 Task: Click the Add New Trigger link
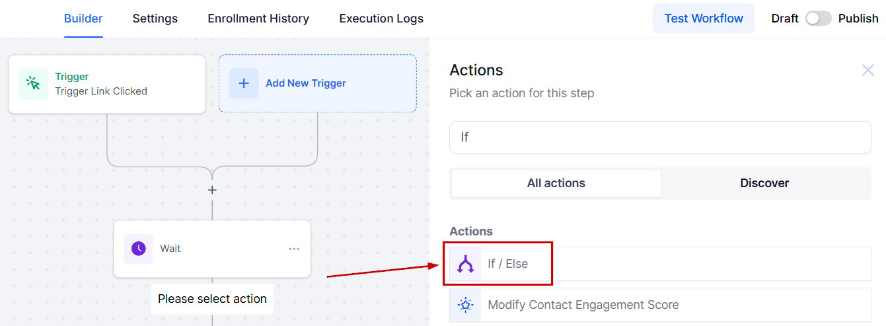coord(306,83)
